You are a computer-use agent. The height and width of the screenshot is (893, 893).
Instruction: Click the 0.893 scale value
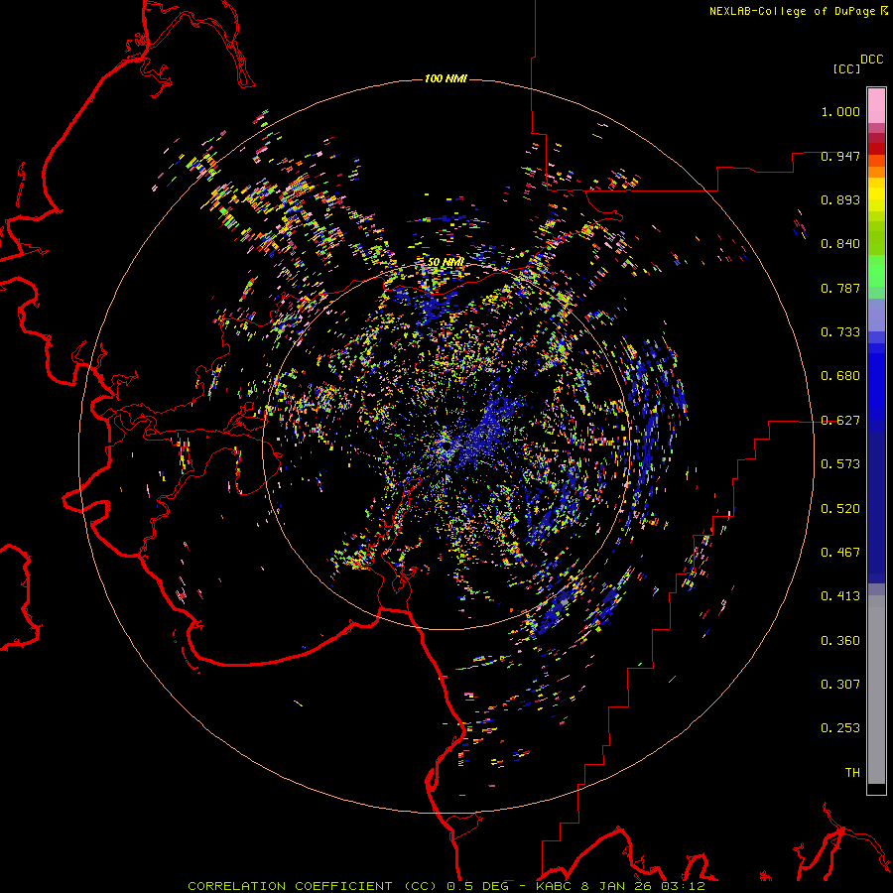[840, 199]
